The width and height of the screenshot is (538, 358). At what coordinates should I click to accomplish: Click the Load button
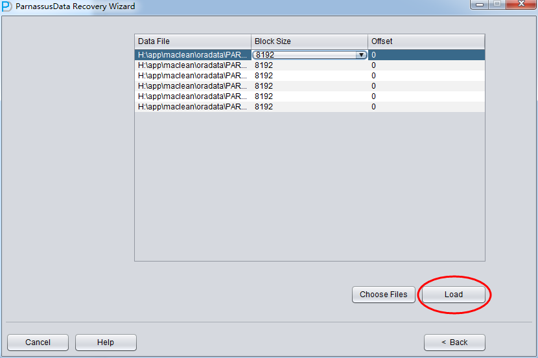click(x=453, y=295)
